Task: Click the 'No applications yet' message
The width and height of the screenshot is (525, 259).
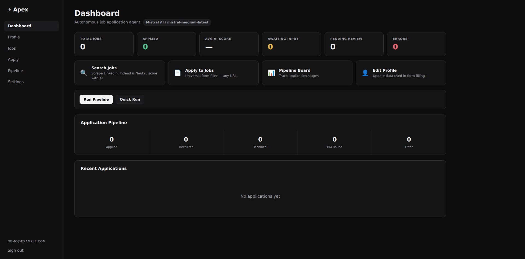Action: (x=260, y=196)
